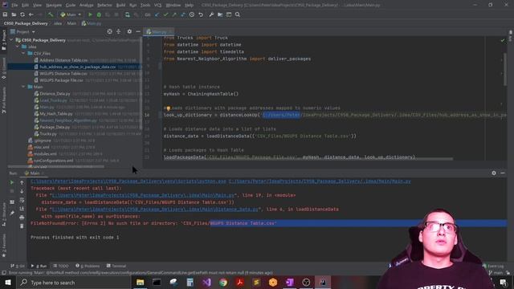The image size is (514, 289).
Task: Click the editor horizontal scrollbar
Action: pos(308,159)
